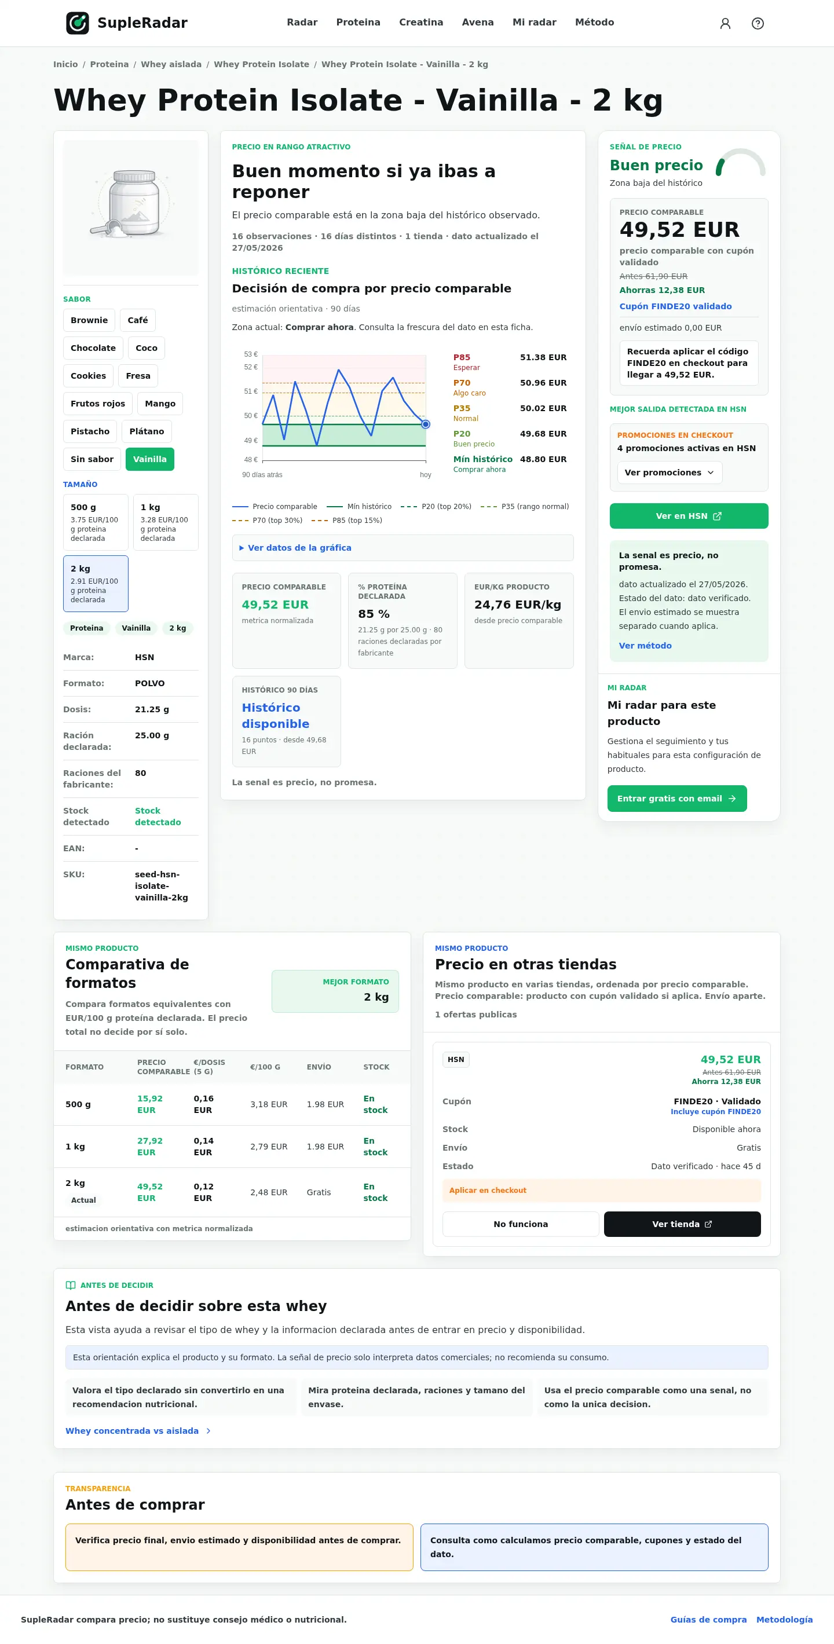
Task: Click the P85 value 51.38 EUR
Action: (x=543, y=357)
